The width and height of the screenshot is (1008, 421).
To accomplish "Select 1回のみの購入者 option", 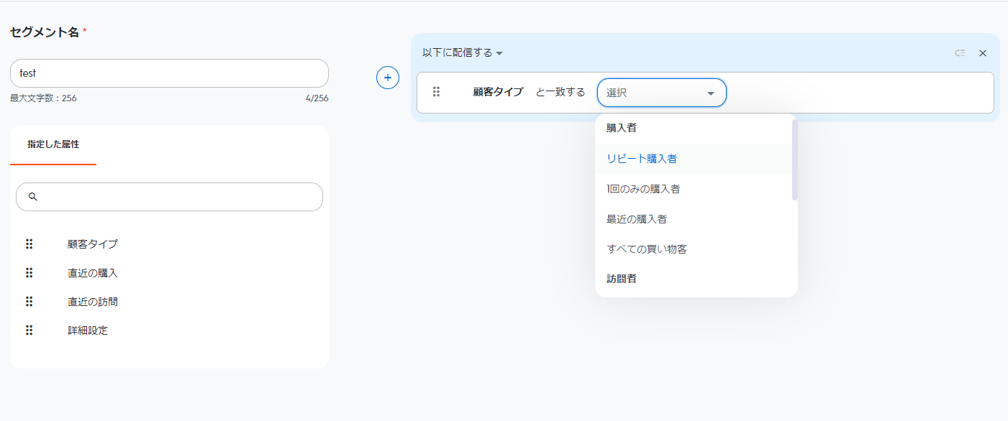I will (643, 189).
